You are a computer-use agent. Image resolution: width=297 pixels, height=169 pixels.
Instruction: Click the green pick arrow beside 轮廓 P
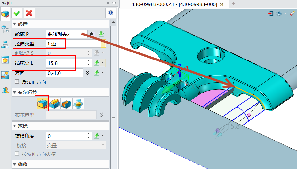(x=101, y=34)
